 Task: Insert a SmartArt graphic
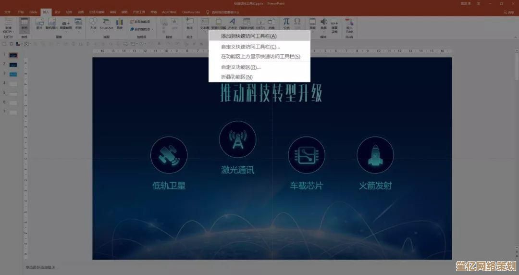106,24
